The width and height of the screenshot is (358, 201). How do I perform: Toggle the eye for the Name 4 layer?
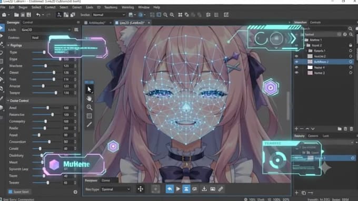tap(296, 67)
